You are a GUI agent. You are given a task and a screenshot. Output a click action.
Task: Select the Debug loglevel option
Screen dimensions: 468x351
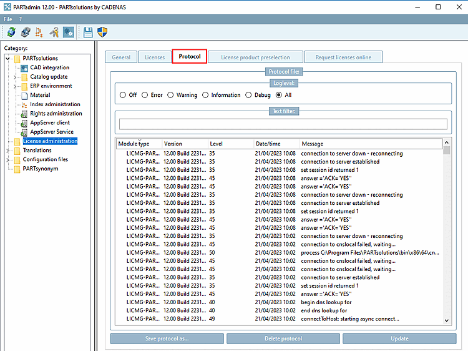pos(250,95)
